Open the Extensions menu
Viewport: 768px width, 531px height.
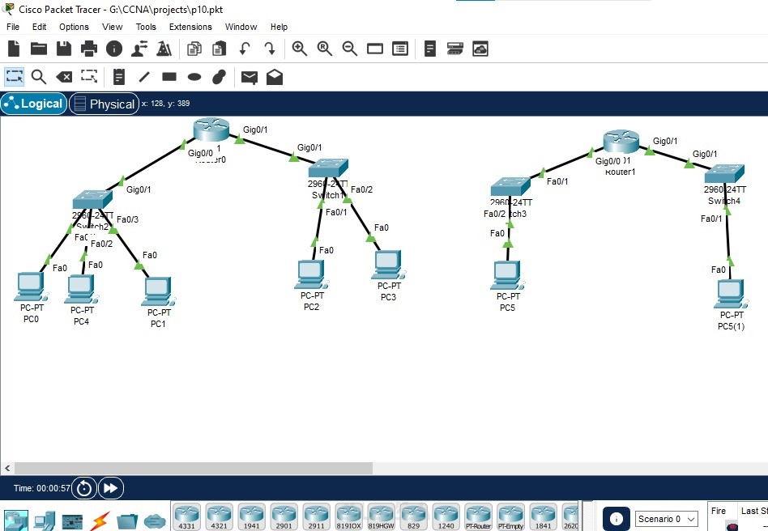click(x=190, y=27)
